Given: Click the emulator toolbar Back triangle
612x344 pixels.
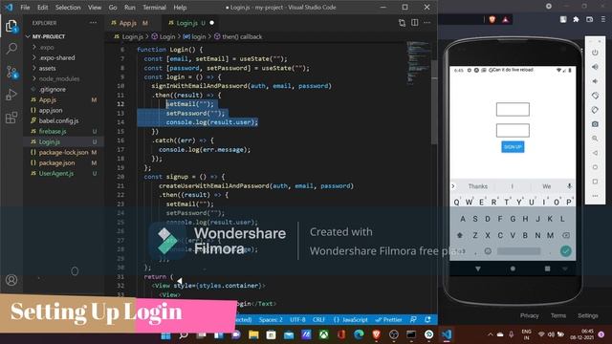Looking at the screenshot, I should coord(595,153).
